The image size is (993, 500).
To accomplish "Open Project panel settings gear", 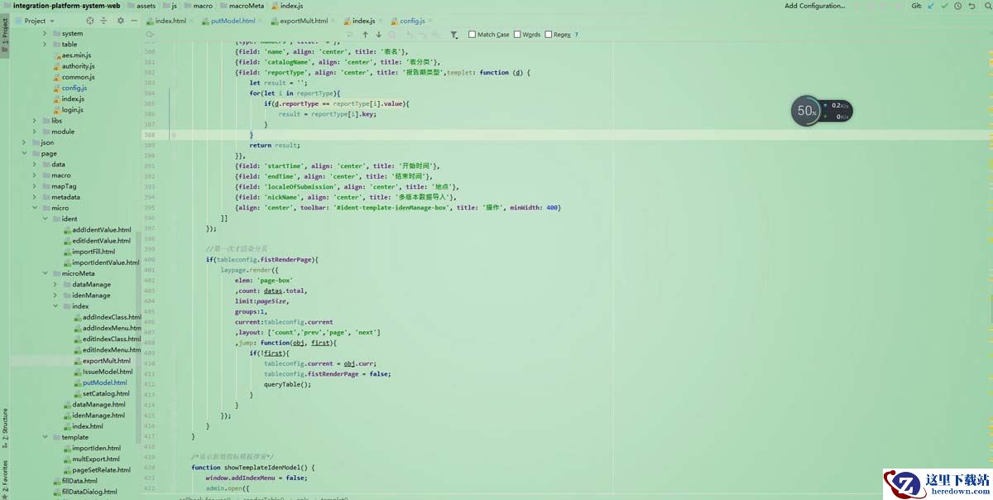I will [121, 21].
